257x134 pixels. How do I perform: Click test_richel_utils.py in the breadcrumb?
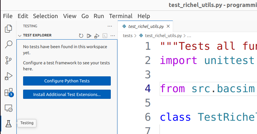coord(163,35)
